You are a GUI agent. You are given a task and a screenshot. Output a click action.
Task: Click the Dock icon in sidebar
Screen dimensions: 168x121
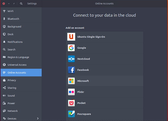(x=4, y=34)
